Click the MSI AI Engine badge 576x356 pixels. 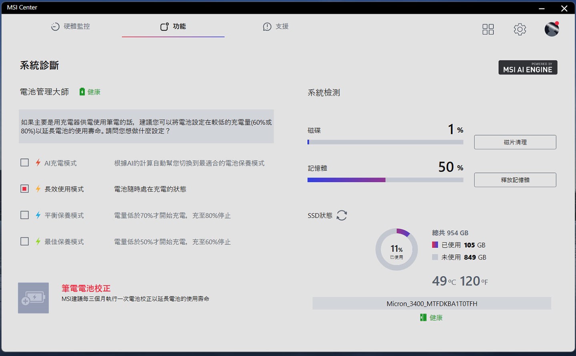pos(528,68)
